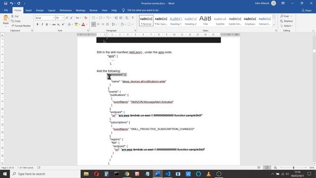Open Find in Editing group
Viewport: 316px width, 178px height.
285,16
